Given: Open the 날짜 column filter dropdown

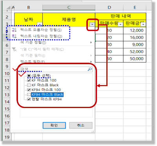Looking at the screenshot, I should tap(40, 24).
